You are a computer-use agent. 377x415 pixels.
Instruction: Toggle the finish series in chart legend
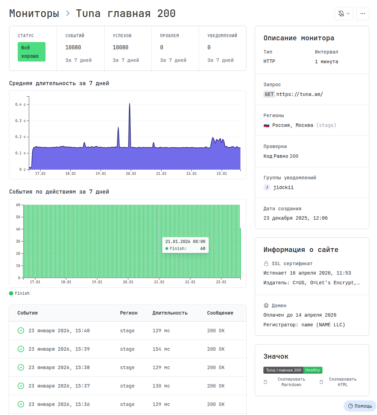[19, 293]
